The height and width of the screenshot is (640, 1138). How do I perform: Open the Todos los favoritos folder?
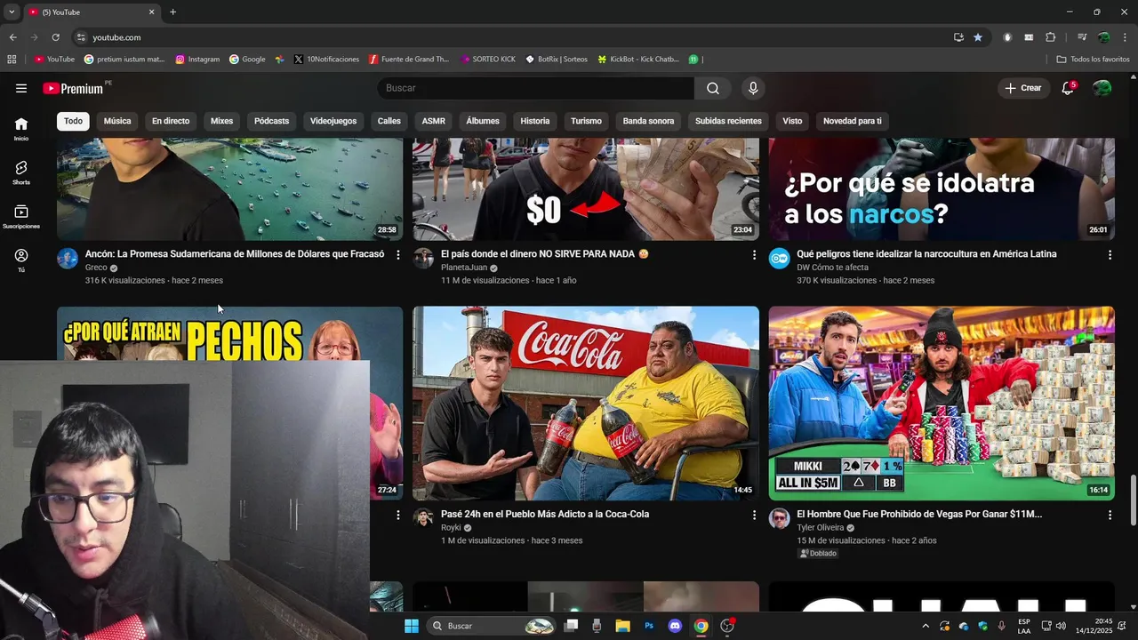[x=1093, y=60]
